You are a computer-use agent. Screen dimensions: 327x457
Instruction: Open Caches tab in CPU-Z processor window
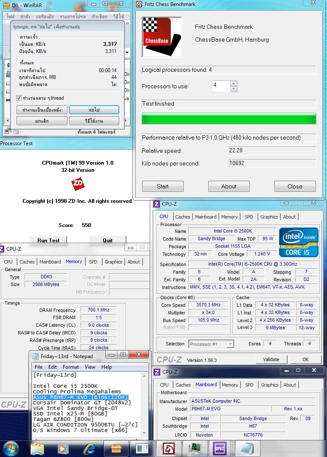[183, 217]
